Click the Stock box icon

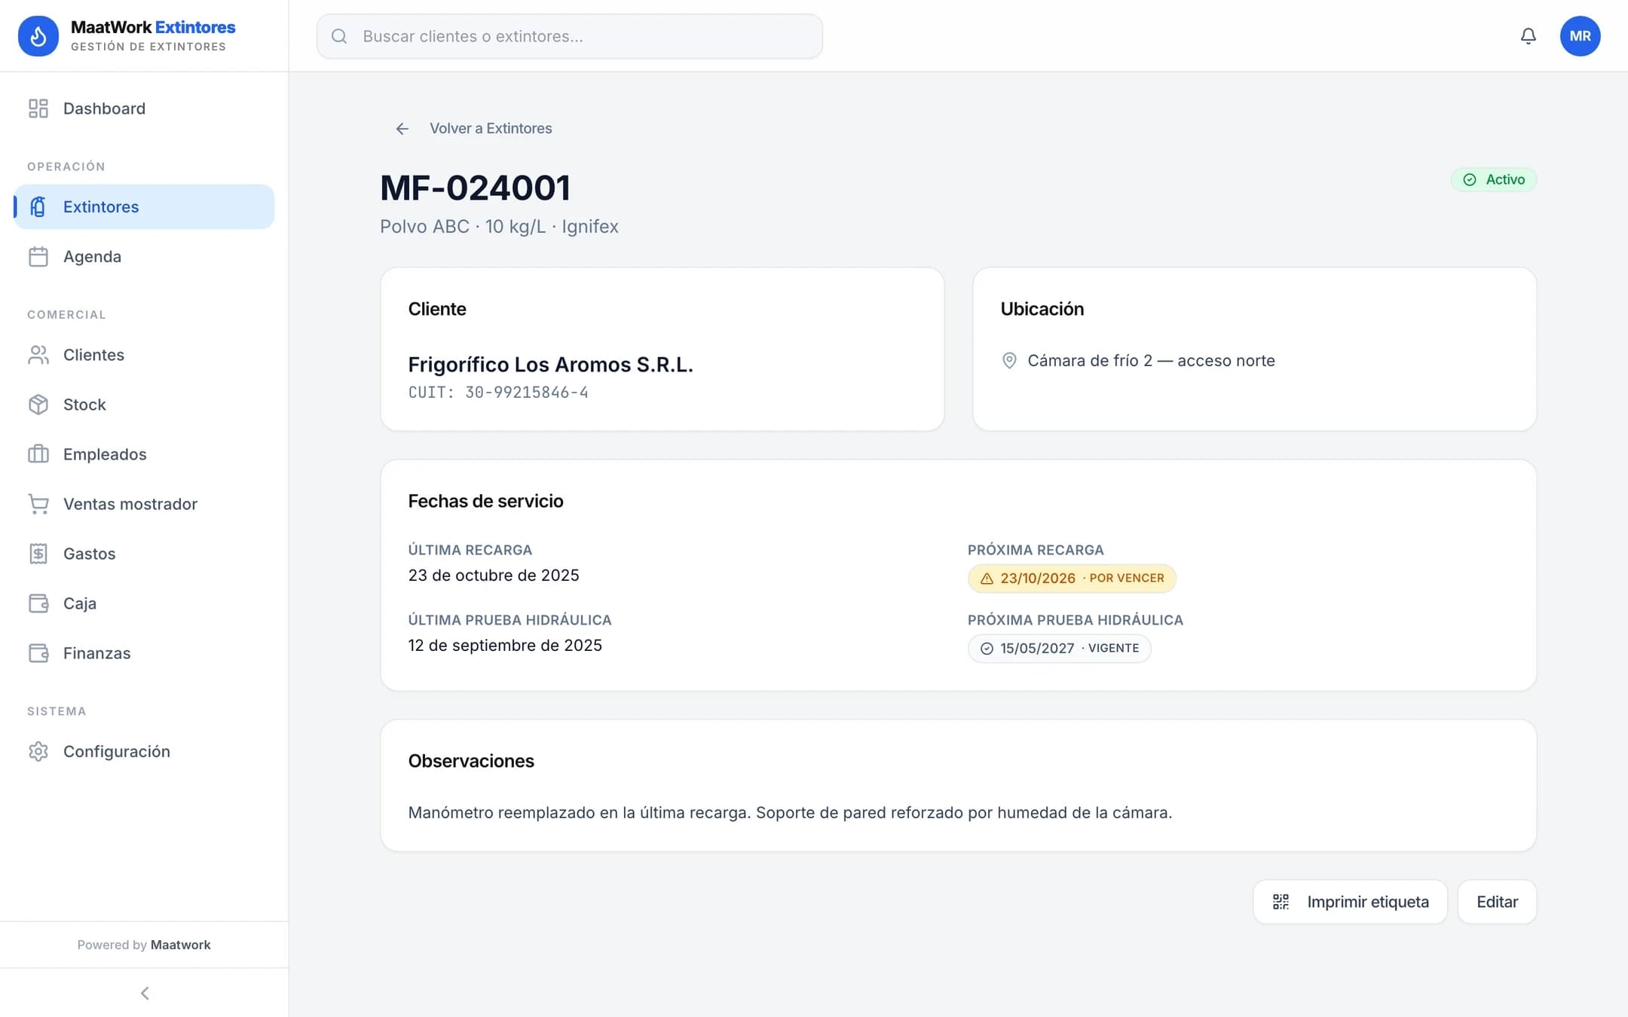pyautogui.click(x=38, y=405)
